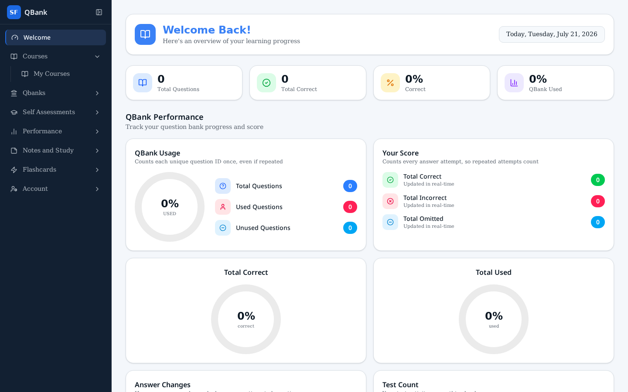
Task: Open the Account menu item
Action: click(x=55, y=189)
